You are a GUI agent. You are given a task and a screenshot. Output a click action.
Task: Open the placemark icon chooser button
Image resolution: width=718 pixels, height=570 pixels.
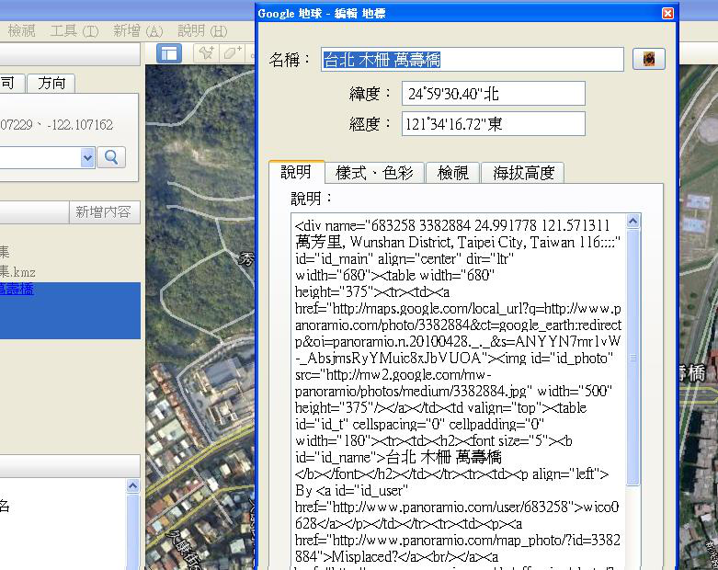(x=649, y=59)
